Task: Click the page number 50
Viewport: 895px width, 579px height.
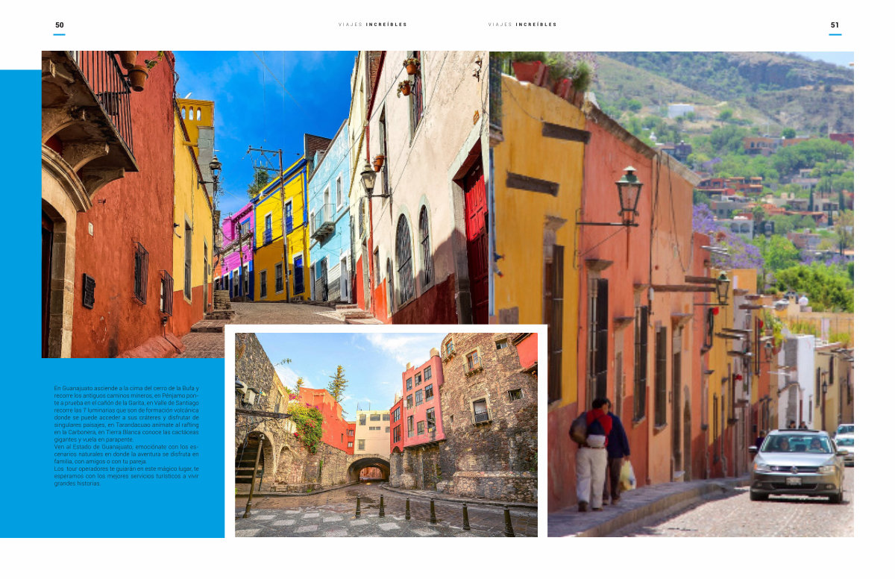Action: tap(60, 25)
